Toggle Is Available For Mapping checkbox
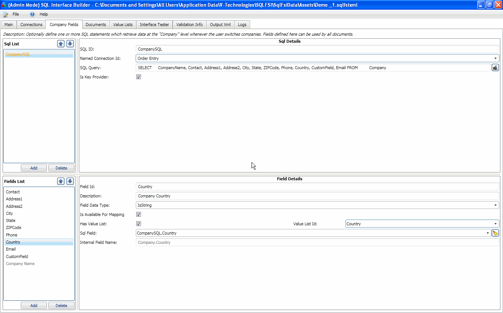 tap(138, 214)
